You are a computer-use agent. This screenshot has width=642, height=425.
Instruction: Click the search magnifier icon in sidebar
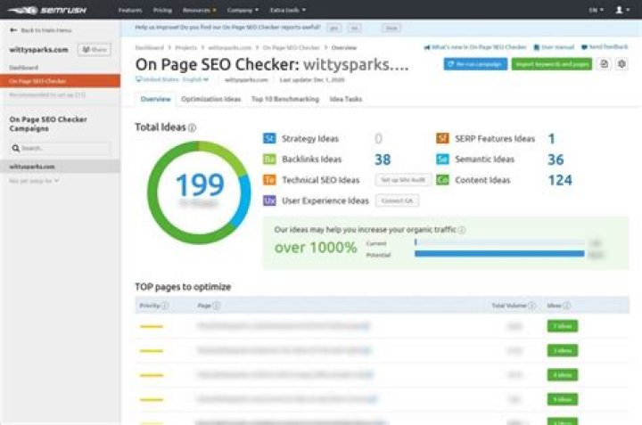[15, 148]
